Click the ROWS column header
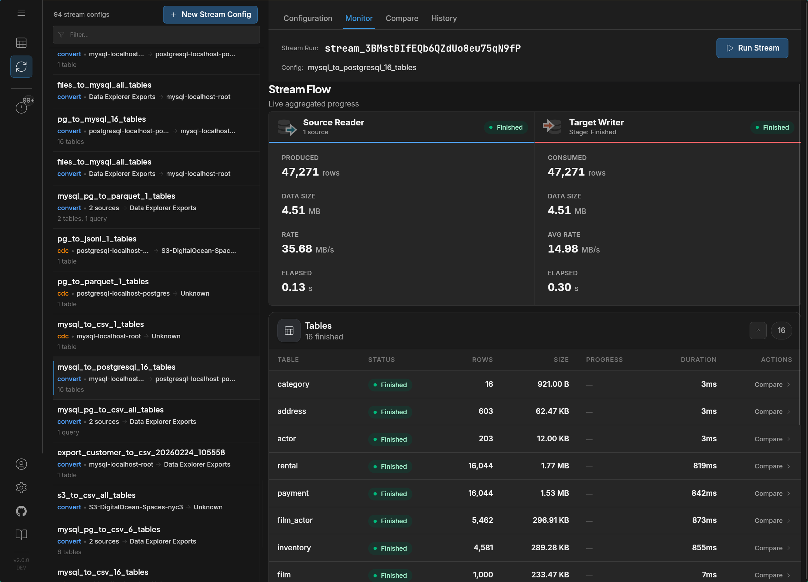The image size is (808, 582). [x=483, y=360]
